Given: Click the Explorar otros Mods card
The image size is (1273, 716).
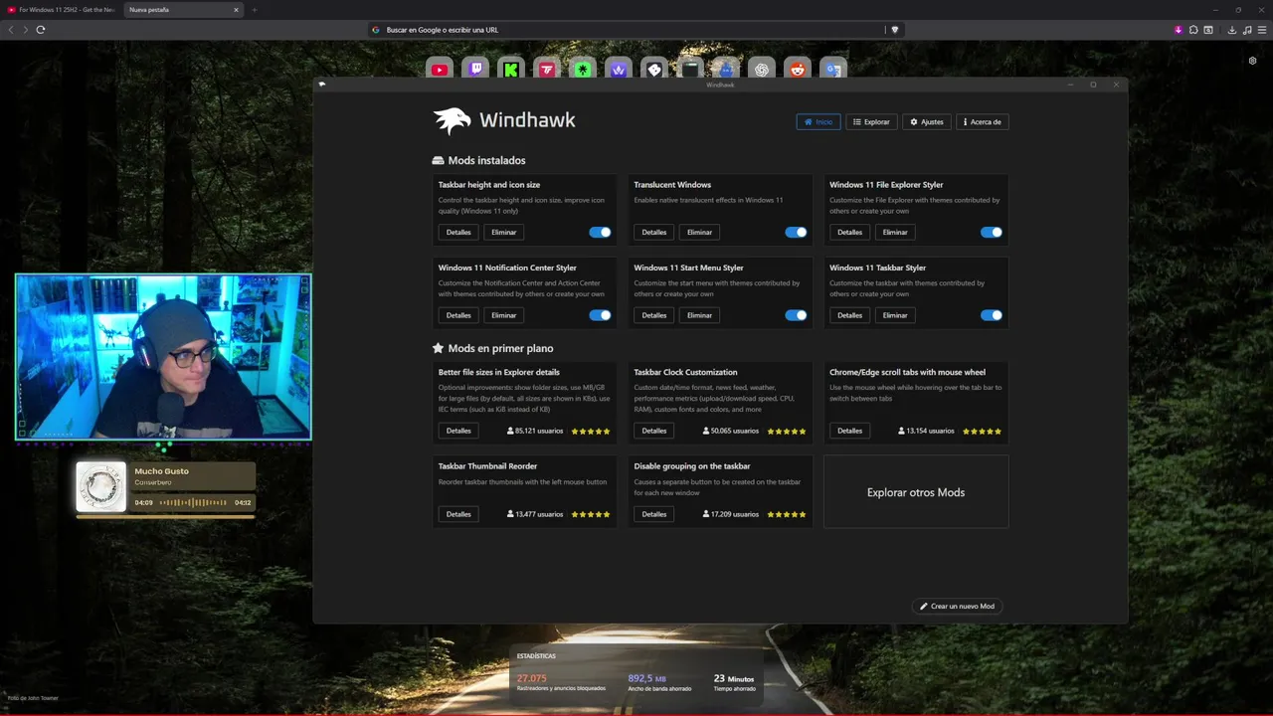Looking at the screenshot, I should [916, 492].
